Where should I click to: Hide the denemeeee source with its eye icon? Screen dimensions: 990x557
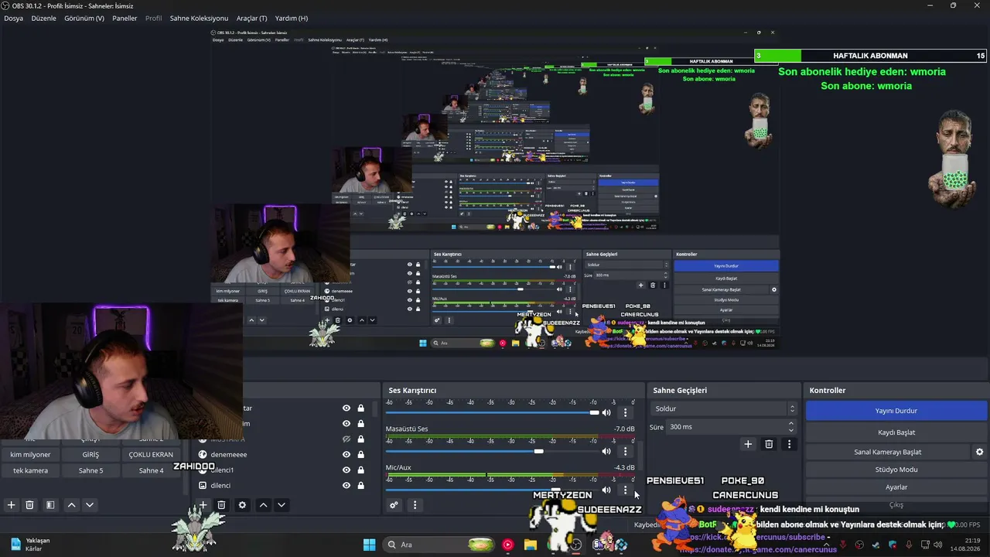346,455
